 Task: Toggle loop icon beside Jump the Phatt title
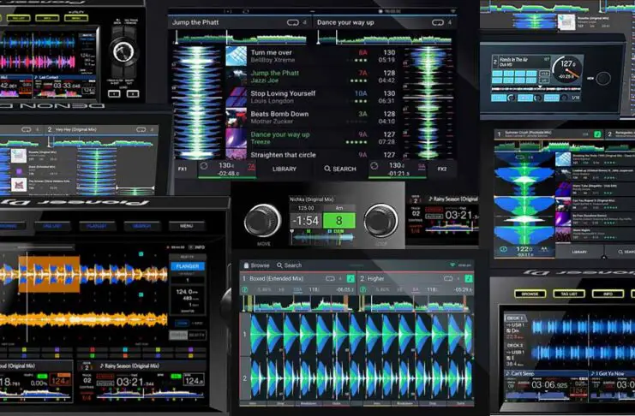point(293,22)
